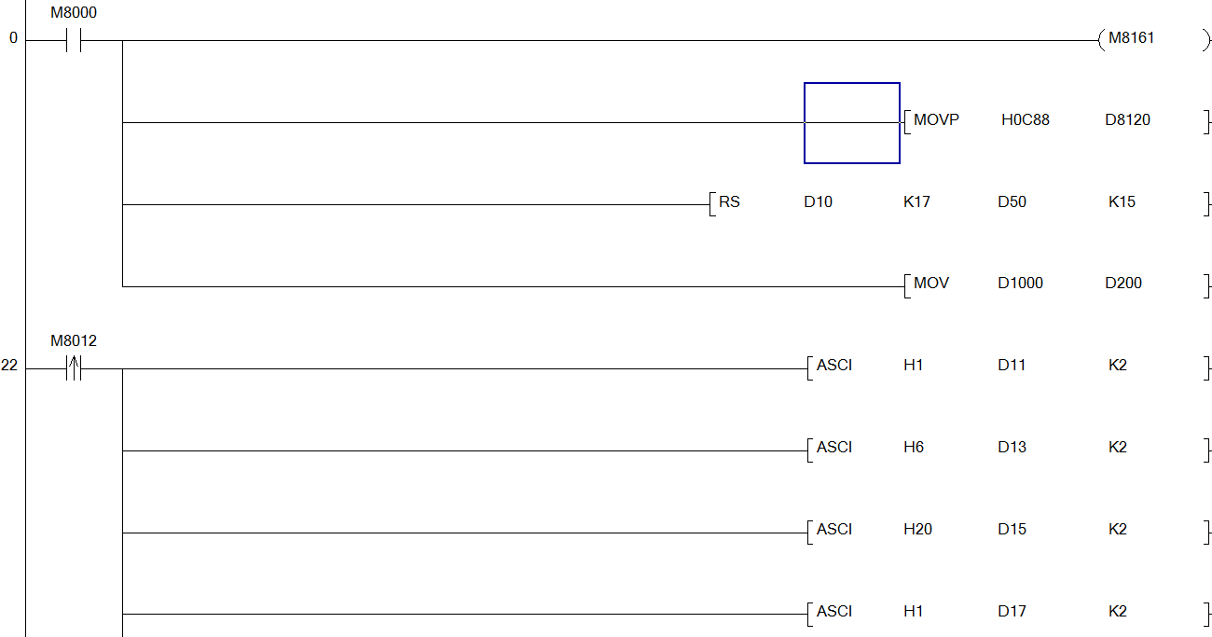Select the D8120 destination register

(1127, 120)
